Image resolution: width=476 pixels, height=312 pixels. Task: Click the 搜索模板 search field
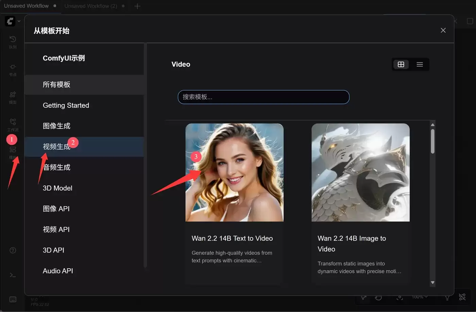(x=263, y=97)
